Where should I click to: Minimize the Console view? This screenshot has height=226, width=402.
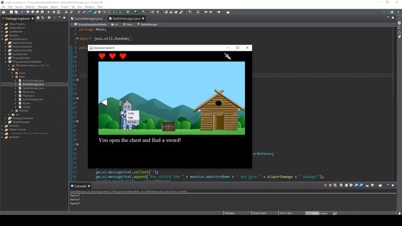click(388, 185)
